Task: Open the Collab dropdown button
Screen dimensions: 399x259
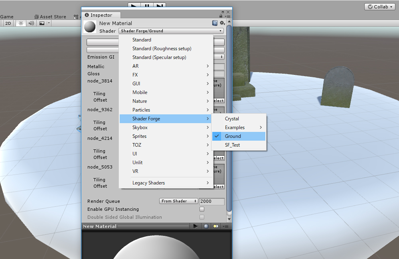Action: click(x=380, y=7)
